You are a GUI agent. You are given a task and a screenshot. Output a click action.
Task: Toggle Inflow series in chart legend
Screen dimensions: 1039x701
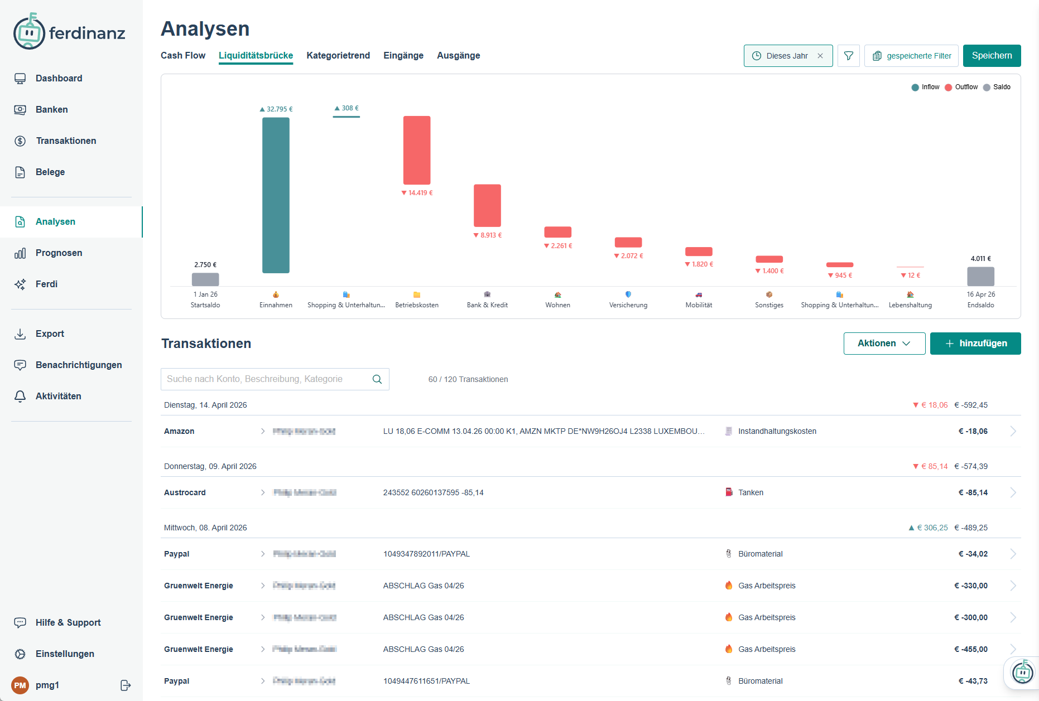click(925, 87)
